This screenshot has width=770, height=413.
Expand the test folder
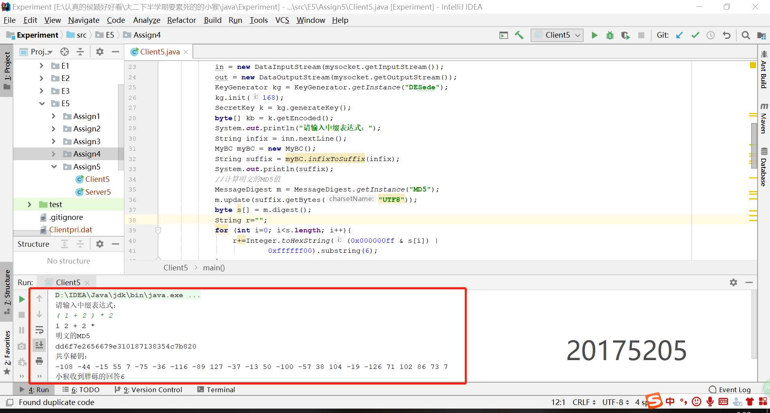coord(29,204)
